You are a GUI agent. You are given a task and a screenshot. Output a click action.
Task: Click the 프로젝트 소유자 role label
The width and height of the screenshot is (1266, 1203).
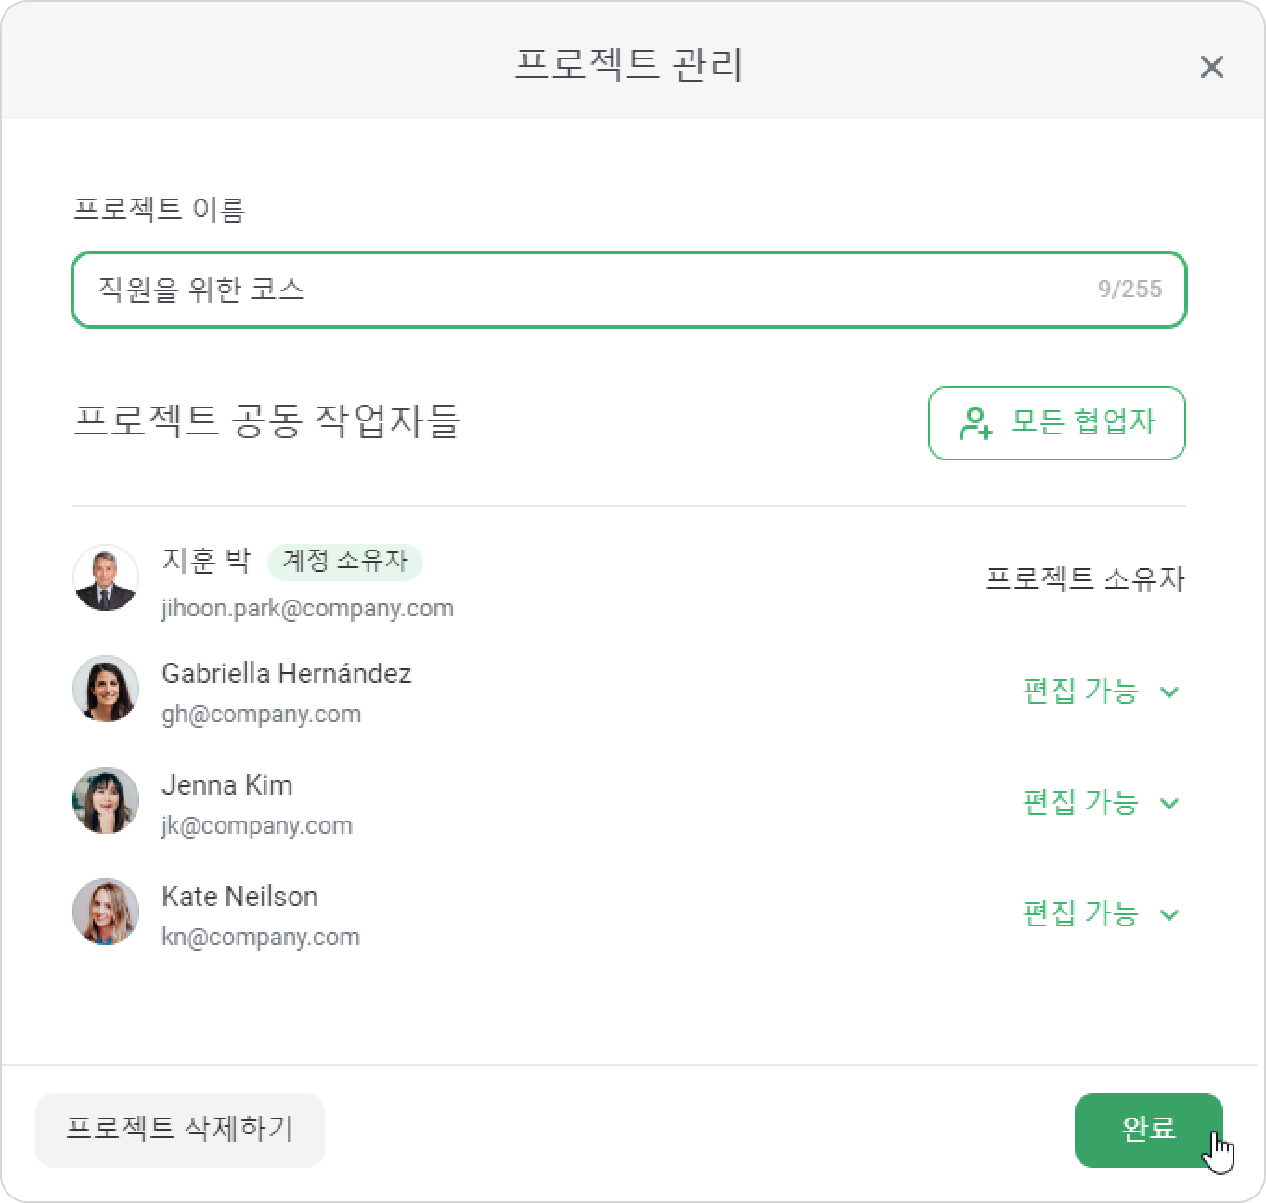[1085, 578]
